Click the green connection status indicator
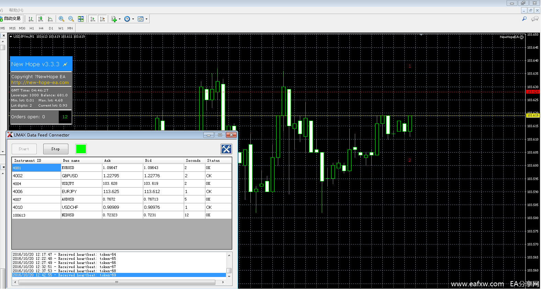This screenshot has height=289, width=541. point(81,149)
